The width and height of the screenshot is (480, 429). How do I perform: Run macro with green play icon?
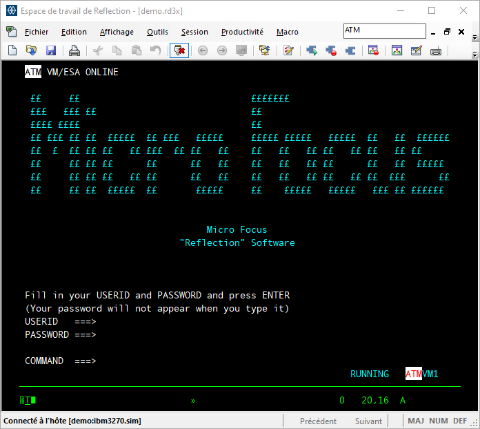tap(312, 50)
